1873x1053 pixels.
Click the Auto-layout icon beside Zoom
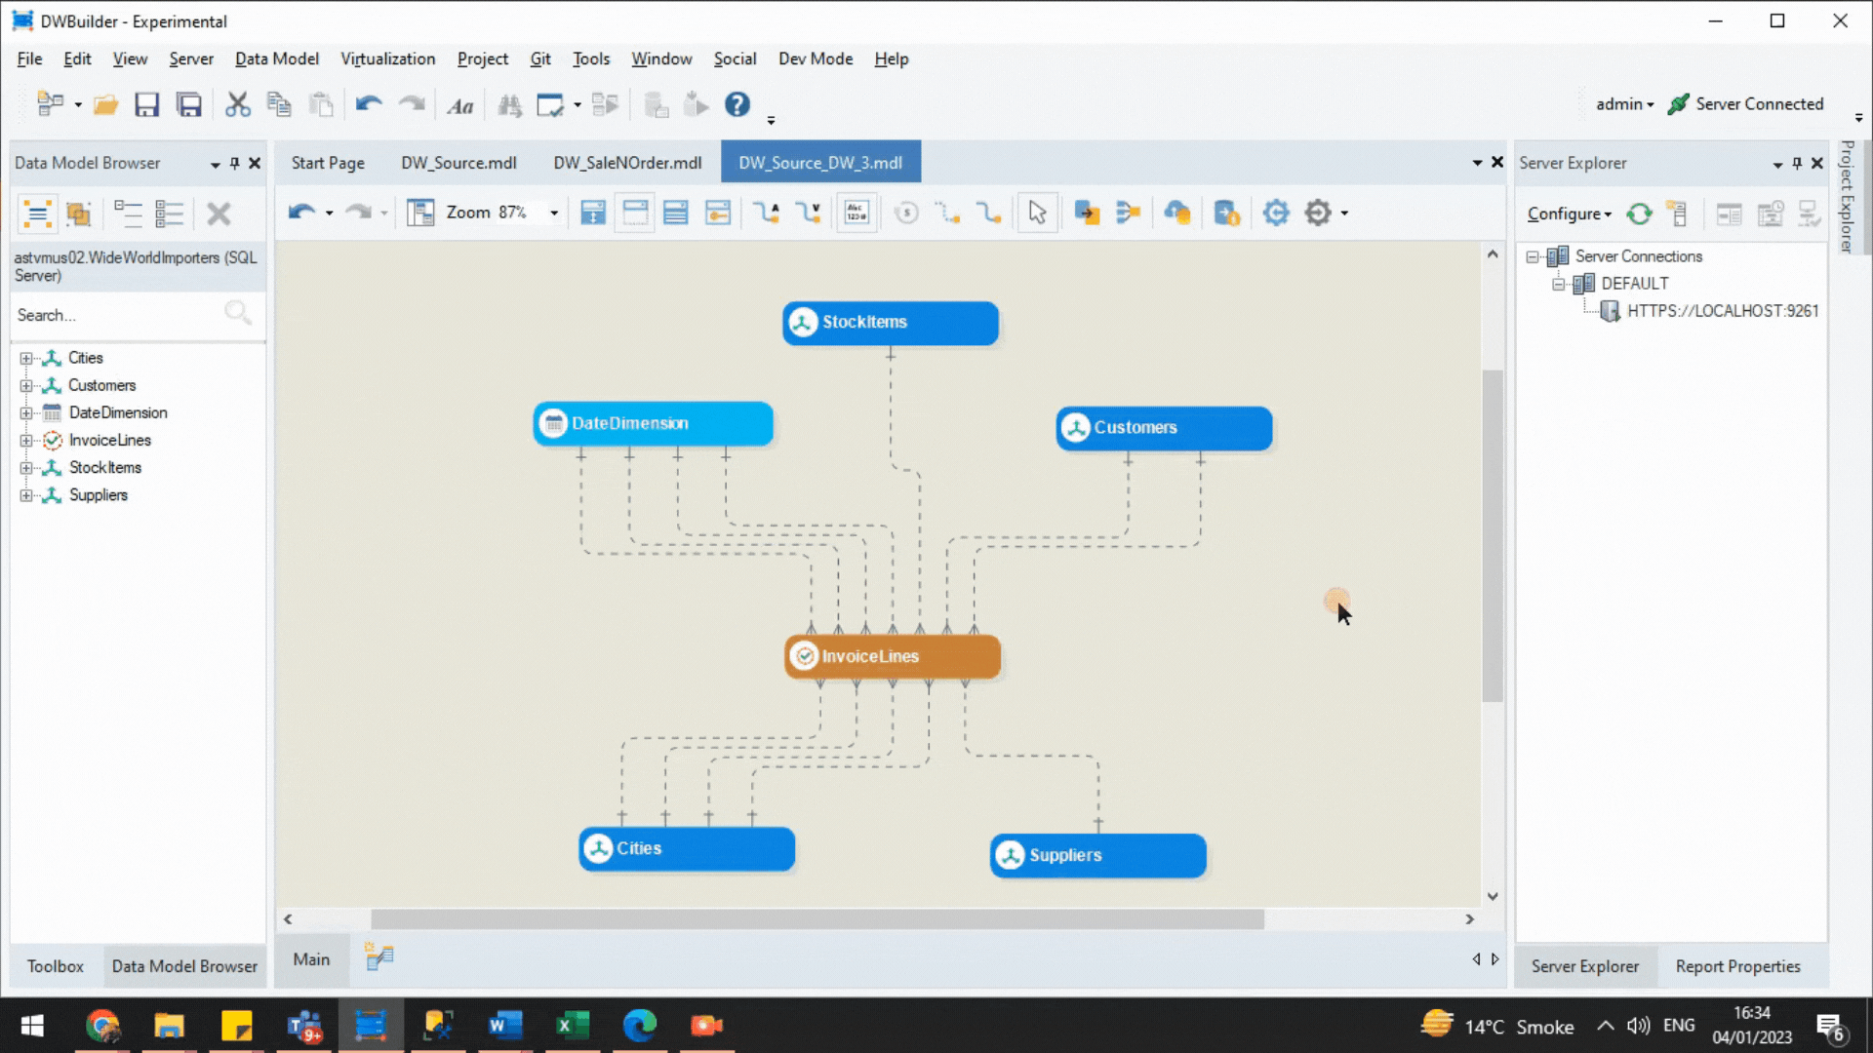[420, 213]
